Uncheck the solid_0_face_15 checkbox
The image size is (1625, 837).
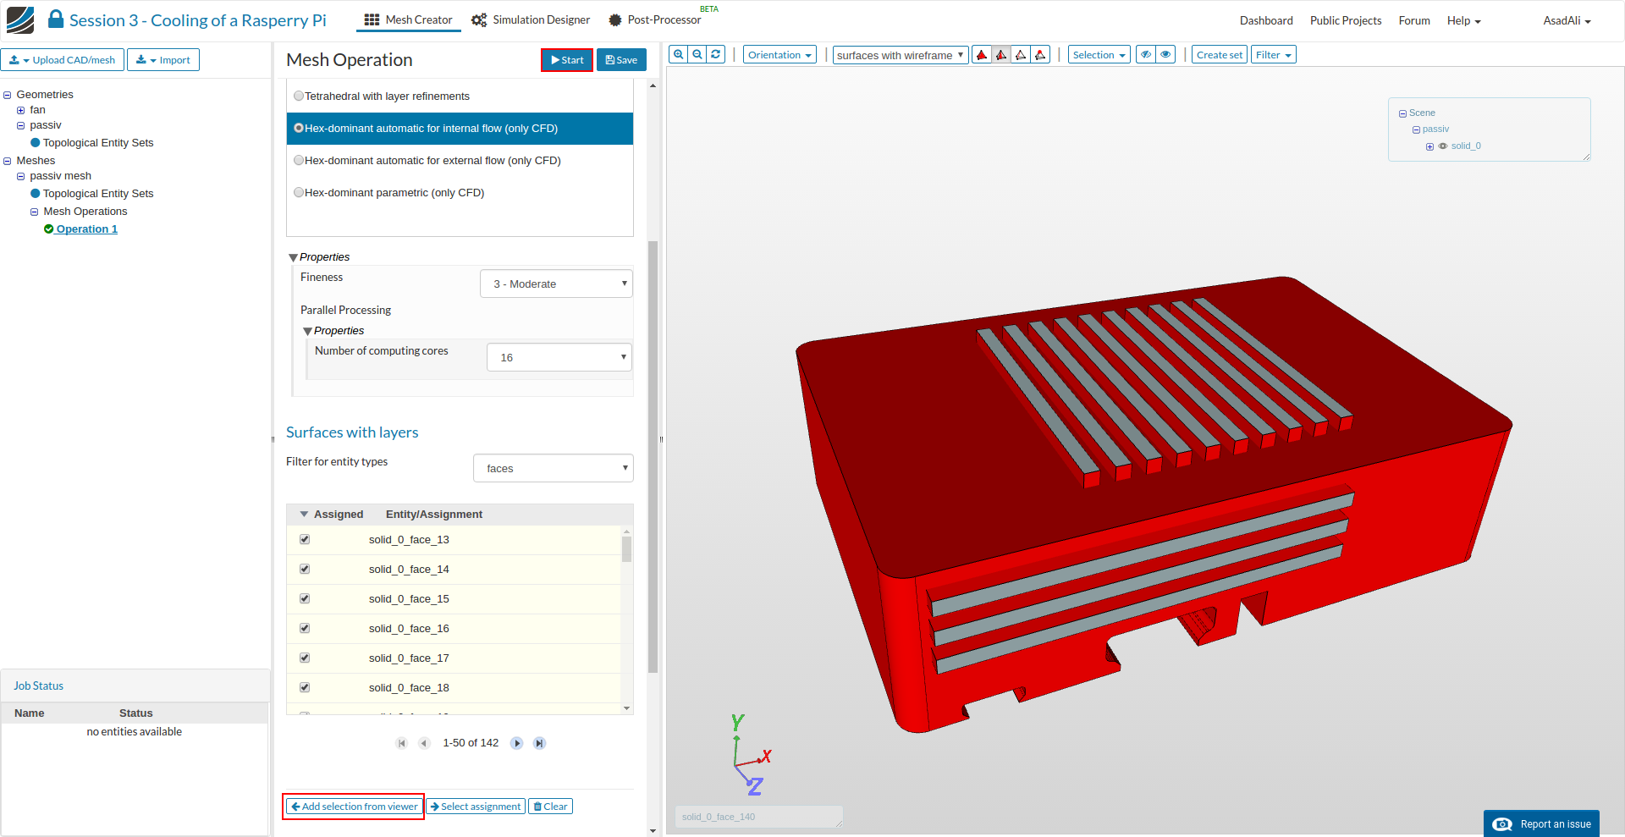click(305, 599)
